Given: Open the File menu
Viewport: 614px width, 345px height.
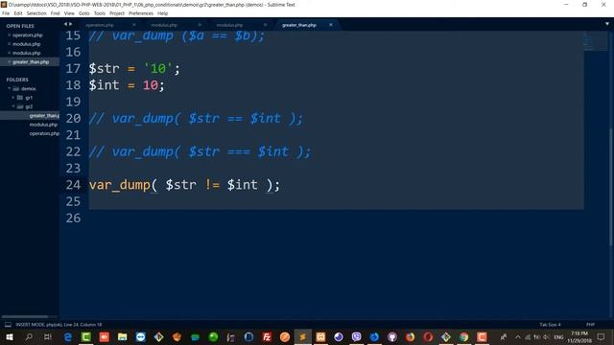Looking at the screenshot, I should coord(6,13).
